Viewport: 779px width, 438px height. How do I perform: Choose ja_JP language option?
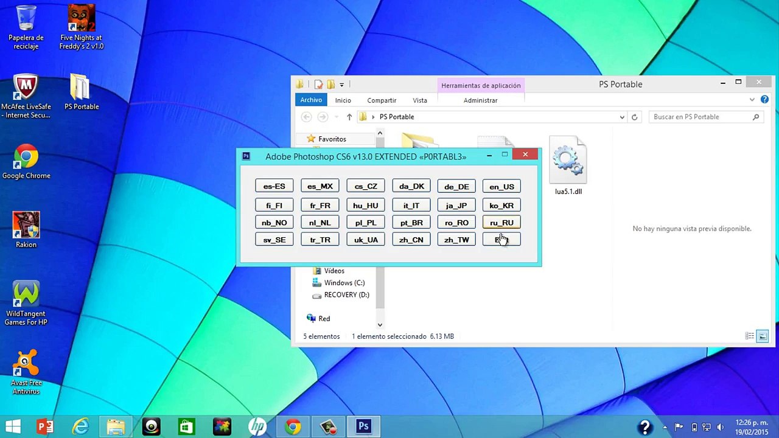click(456, 205)
